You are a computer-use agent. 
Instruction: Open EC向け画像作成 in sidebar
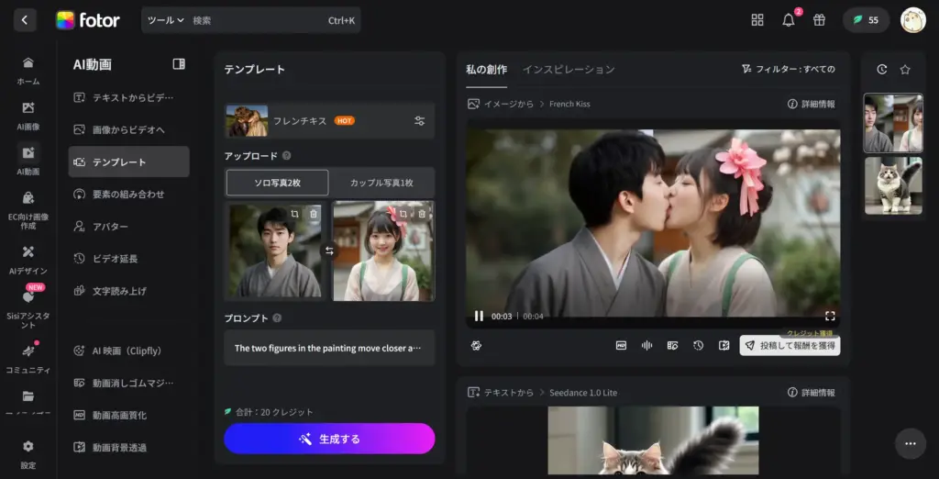click(x=28, y=210)
